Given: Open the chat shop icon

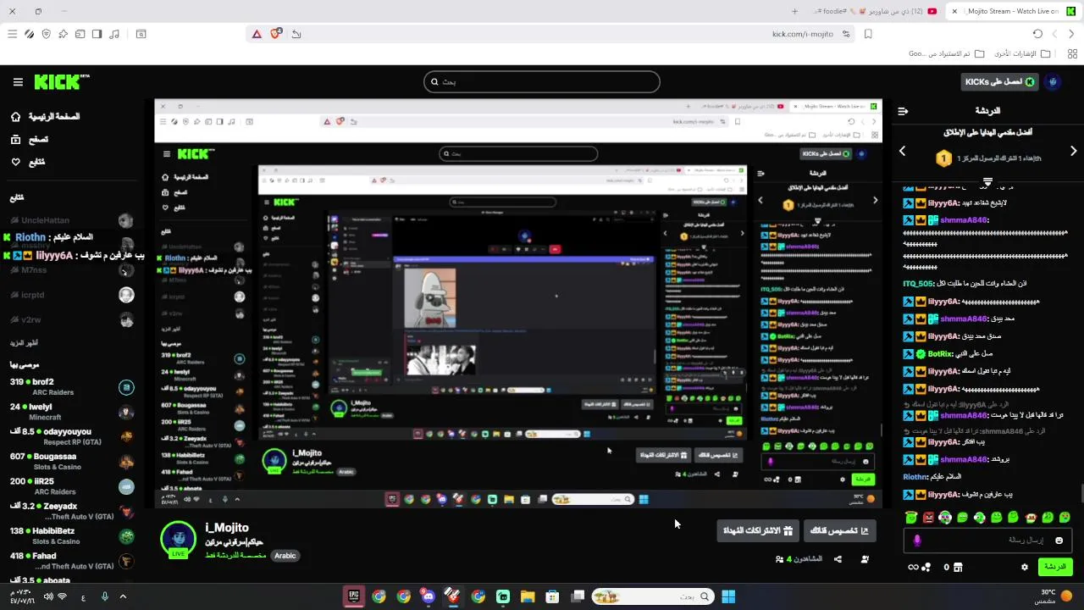Looking at the screenshot, I should coord(958,567).
